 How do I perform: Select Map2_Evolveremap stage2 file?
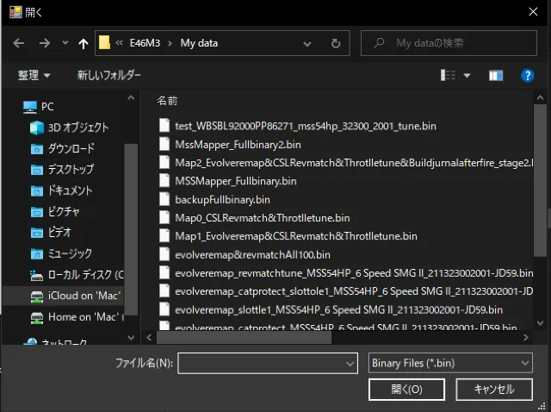(x=345, y=163)
